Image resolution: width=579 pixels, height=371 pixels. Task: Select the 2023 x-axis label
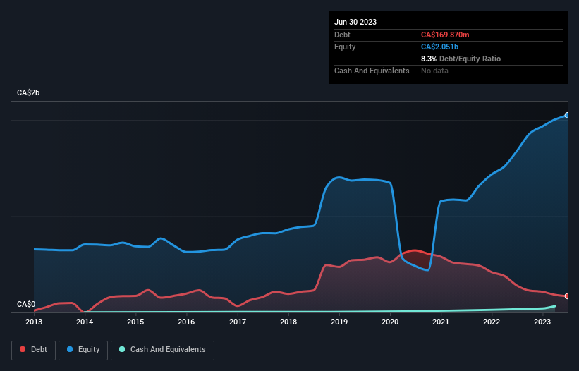[542, 322]
